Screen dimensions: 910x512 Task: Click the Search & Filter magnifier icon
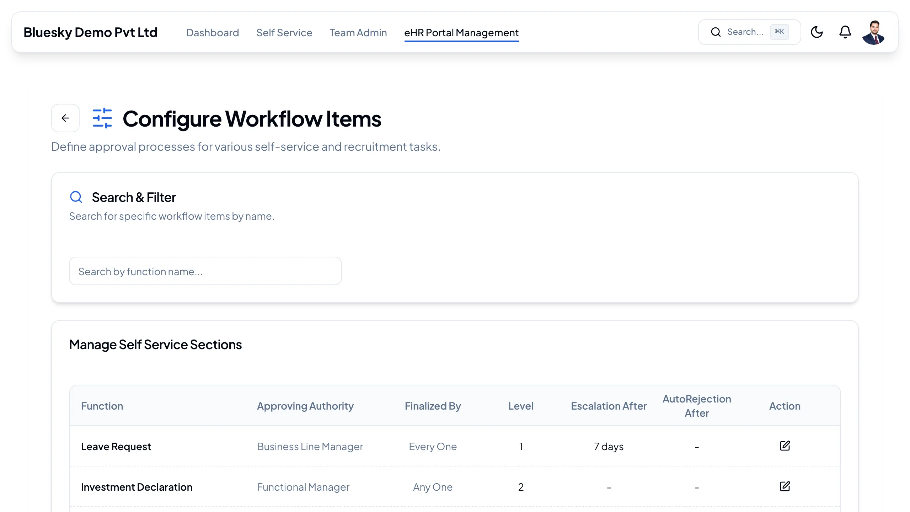(x=76, y=197)
